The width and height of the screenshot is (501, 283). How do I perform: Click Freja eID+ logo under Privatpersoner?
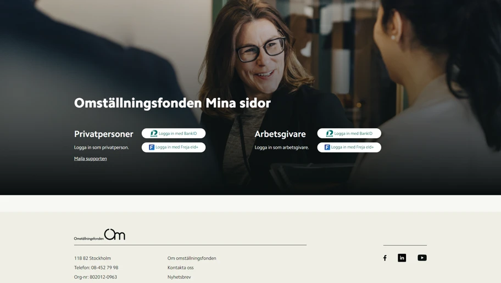(152, 147)
